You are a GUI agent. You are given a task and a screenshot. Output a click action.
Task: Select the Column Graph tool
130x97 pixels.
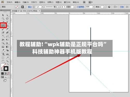[7, 54]
